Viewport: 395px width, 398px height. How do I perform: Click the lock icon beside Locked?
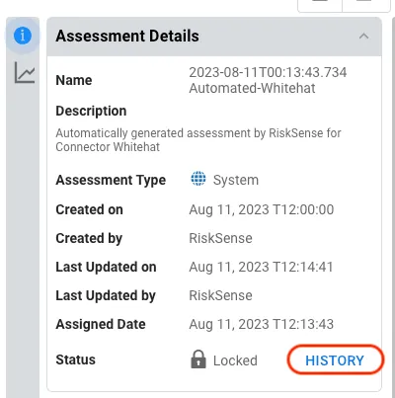tap(198, 359)
